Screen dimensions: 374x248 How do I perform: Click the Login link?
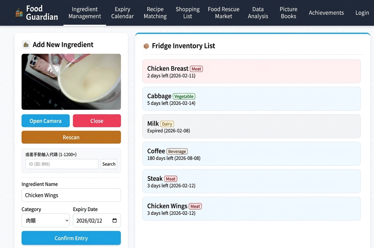362,13
